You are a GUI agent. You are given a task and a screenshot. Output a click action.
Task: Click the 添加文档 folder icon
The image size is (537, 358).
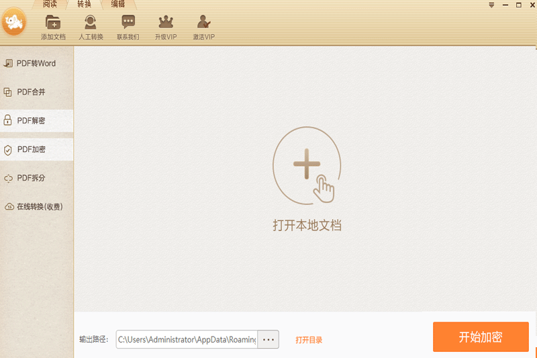click(x=53, y=22)
